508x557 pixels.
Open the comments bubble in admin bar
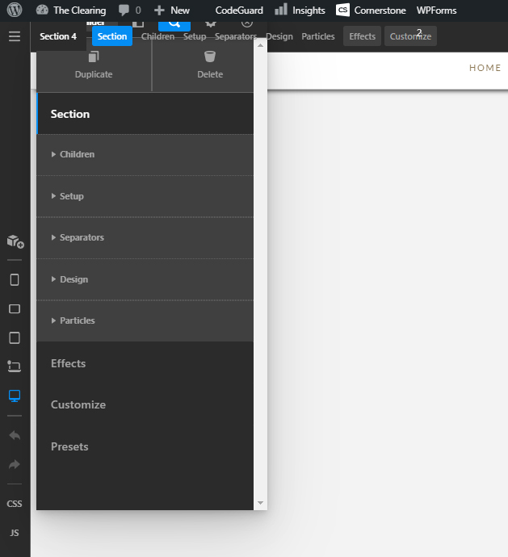tap(129, 10)
